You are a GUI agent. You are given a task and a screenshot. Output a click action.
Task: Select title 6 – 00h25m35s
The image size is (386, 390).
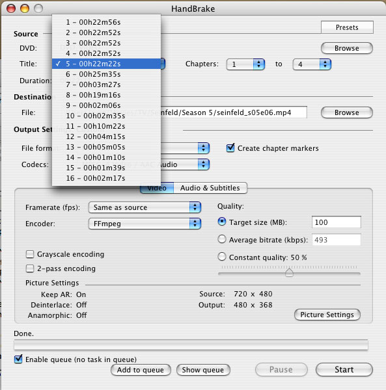click(106, 74)
